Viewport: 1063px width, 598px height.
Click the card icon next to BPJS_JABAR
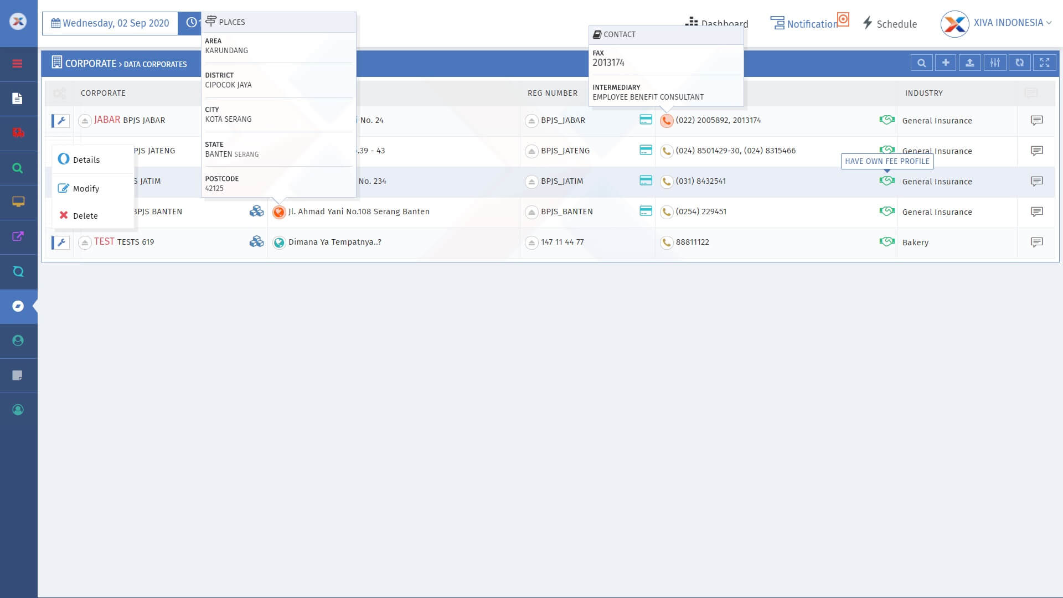point(646,120)
